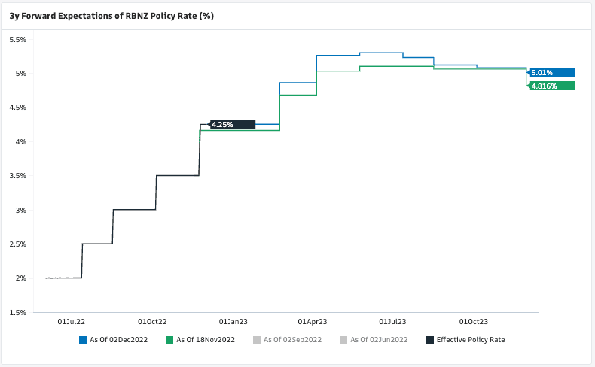The image size is (595, 367).
Task: Click the blue 5.01% end-value tag
Action: [x=551, y=73]
